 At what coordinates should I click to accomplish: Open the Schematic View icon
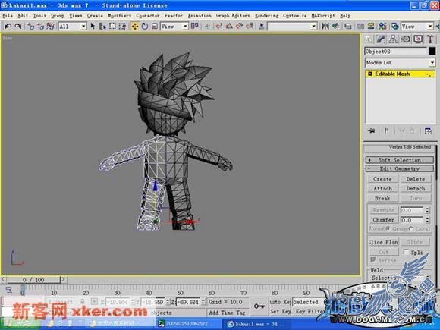click(x=371, y=27)
